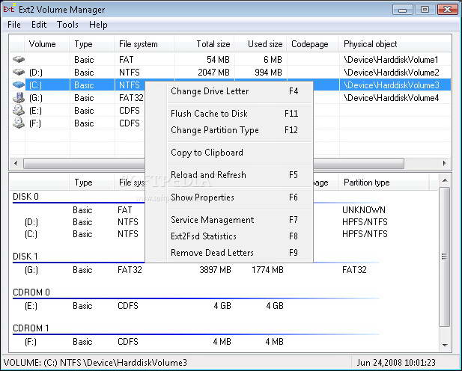Select (E:) entry under CDROM 0
The width and height of the screenshot is (462, 371).
[x=31, y=306]
